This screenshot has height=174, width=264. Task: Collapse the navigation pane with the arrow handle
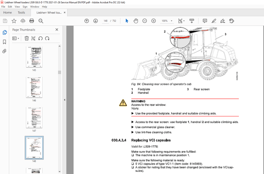pyautogui.click(x=64, y=100)
